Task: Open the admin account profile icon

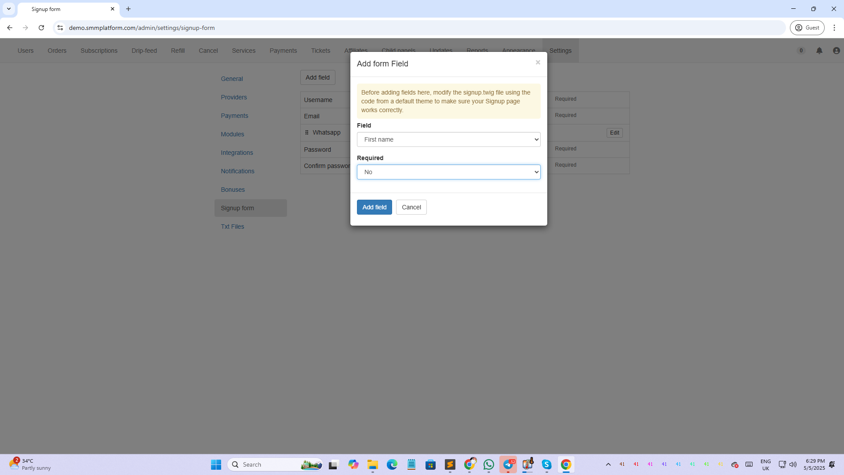Action: point(836,51)
